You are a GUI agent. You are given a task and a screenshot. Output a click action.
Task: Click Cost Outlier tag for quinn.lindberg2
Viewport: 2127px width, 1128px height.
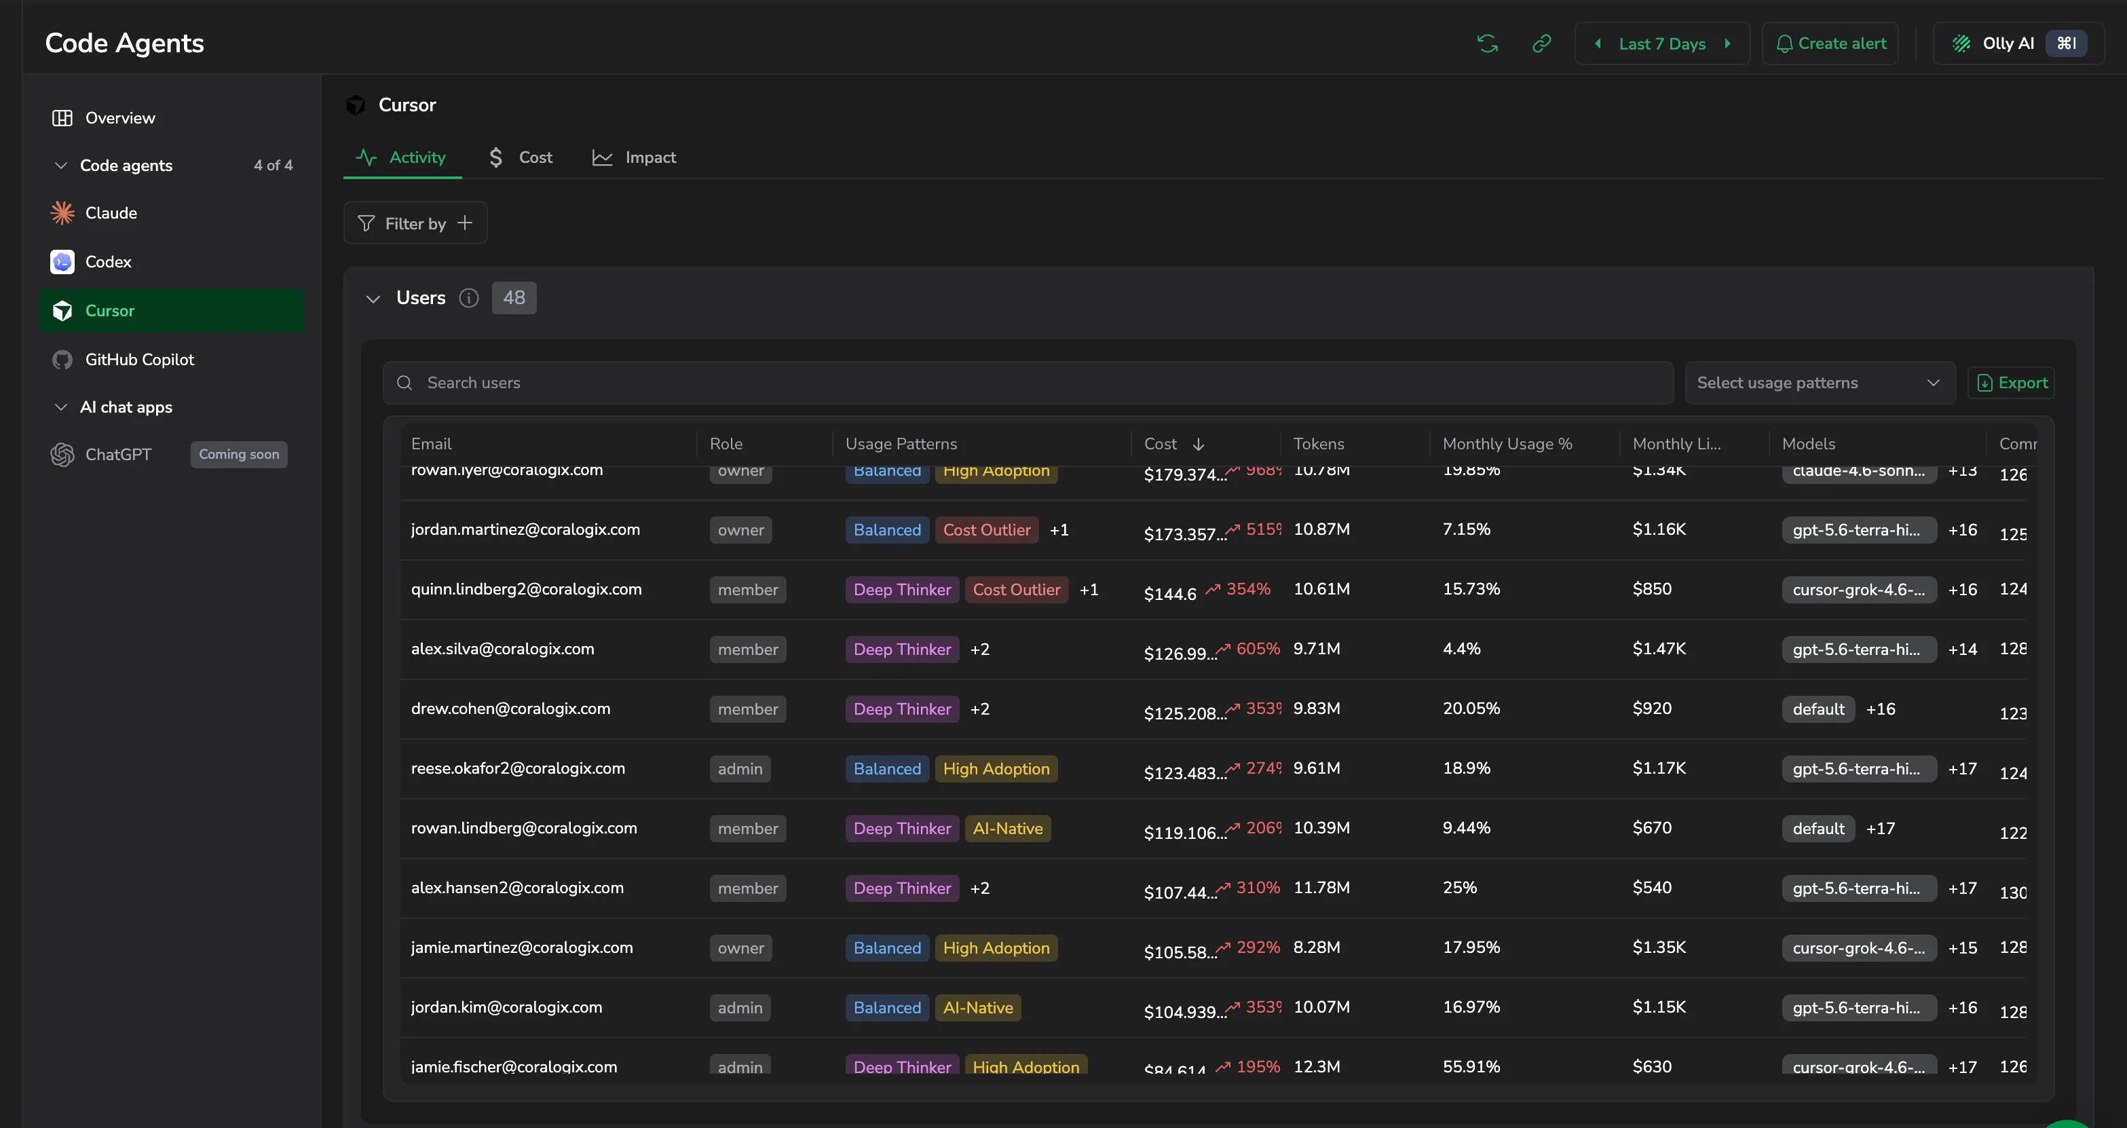(1015, 590)
